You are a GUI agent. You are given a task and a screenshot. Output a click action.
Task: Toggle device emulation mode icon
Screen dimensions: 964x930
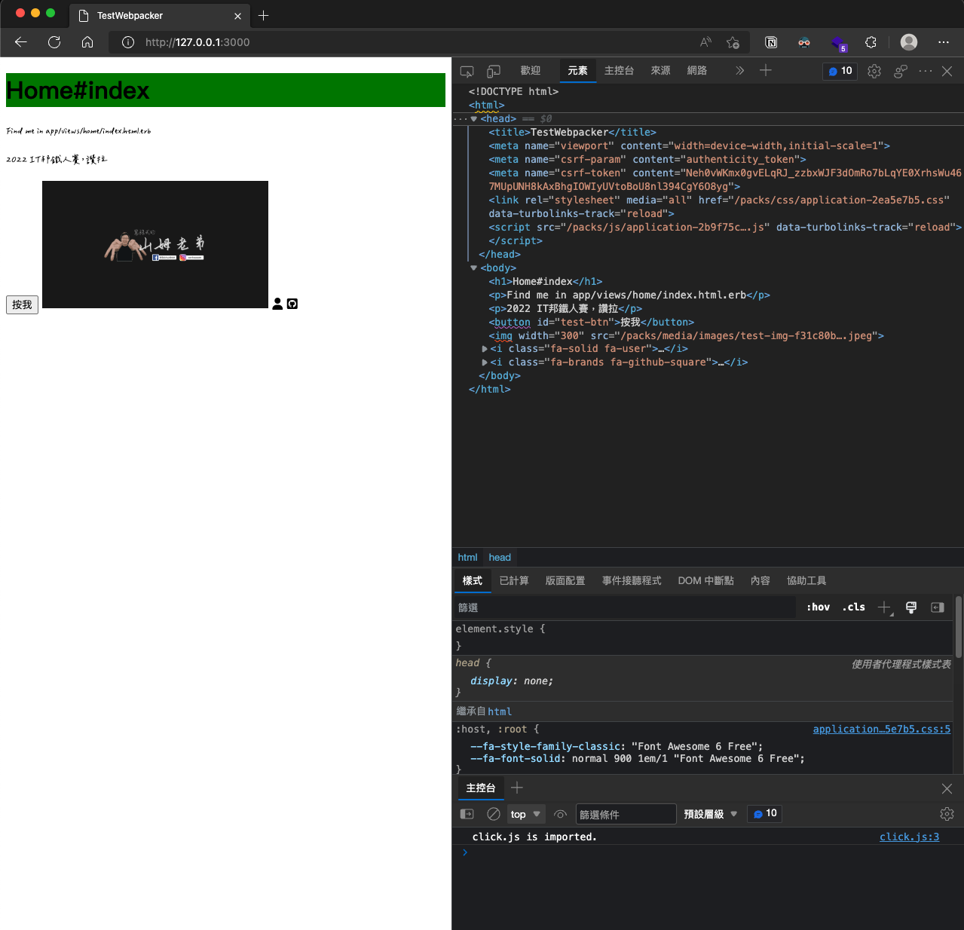[x=494, y=71]
